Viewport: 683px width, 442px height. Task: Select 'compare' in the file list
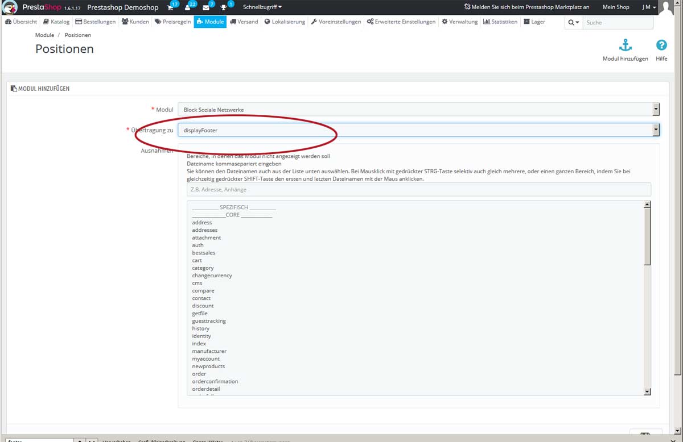[203, 291]
